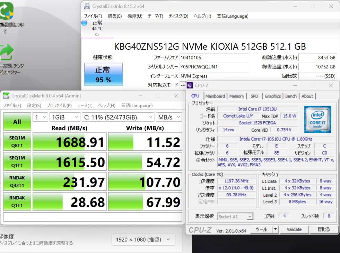Open the テーマ menu in CrystalDiskMark
Image resolution: width=340 pixels, height=253 pixels.
click(x=85, y=105)
